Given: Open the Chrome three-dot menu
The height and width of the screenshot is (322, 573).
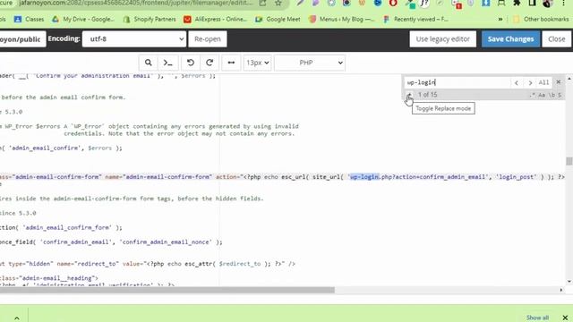Looking at the screenshot, I should coord(563,4).
